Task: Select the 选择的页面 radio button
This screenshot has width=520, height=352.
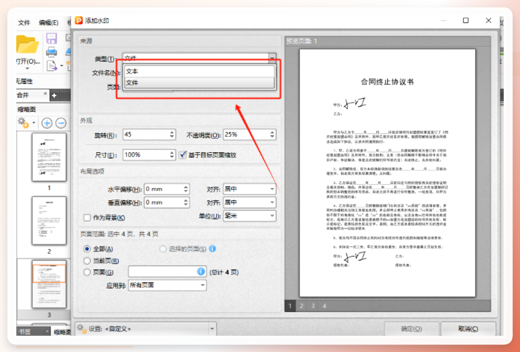Action: [163, 249]
